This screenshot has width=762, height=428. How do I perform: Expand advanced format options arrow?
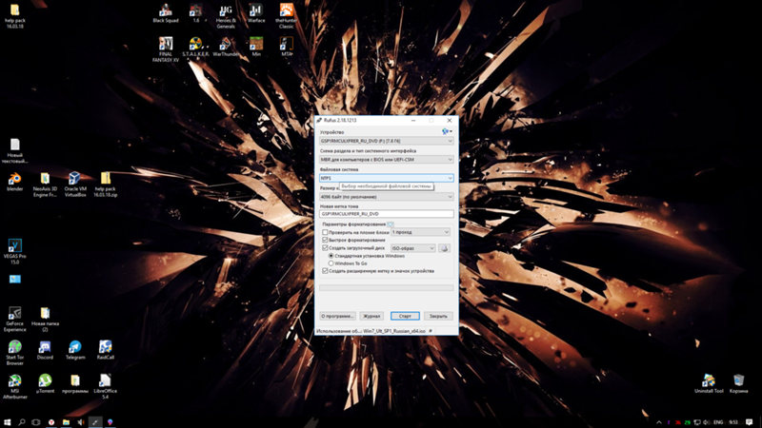tap(391, 224)
